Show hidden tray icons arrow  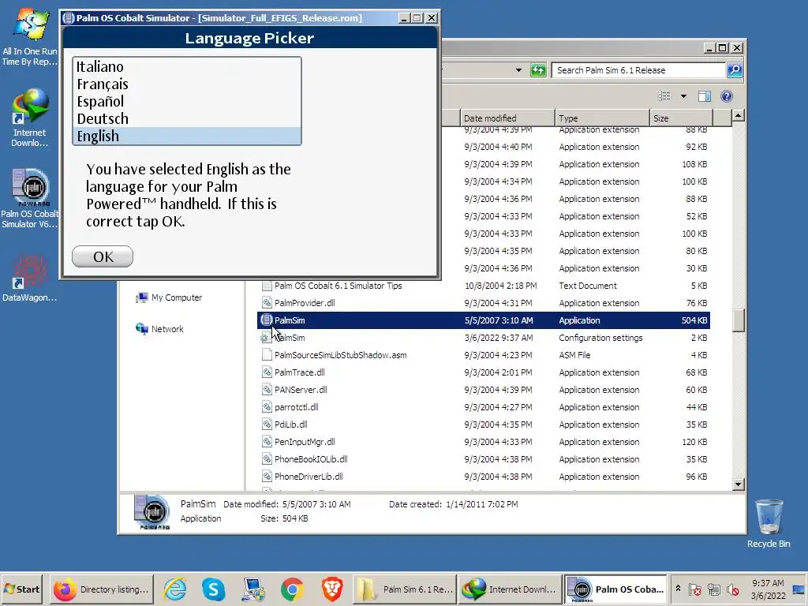click(678, 589)
